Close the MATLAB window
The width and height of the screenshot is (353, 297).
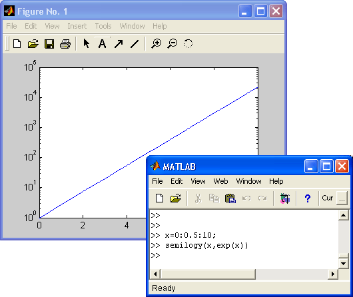click(342, 166)
